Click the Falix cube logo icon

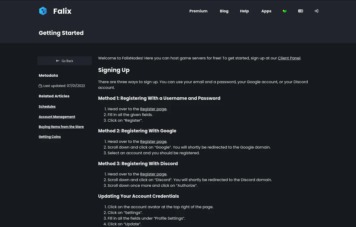click(43, 11)
